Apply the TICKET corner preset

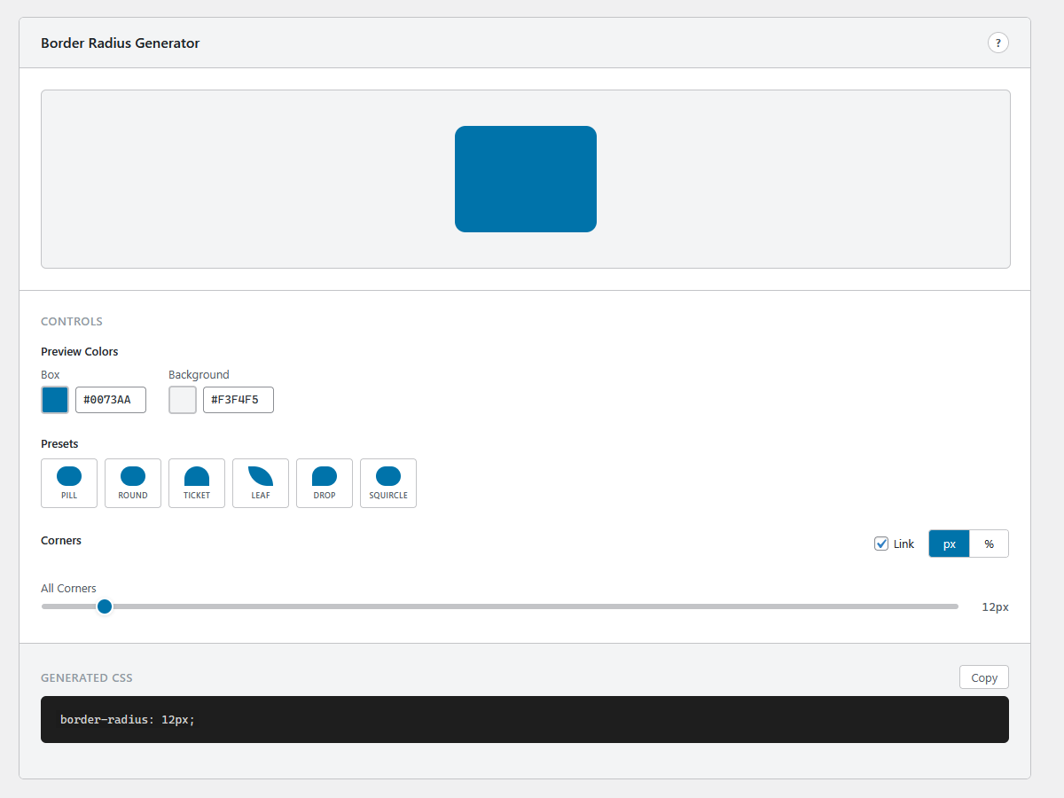[196, 482]
